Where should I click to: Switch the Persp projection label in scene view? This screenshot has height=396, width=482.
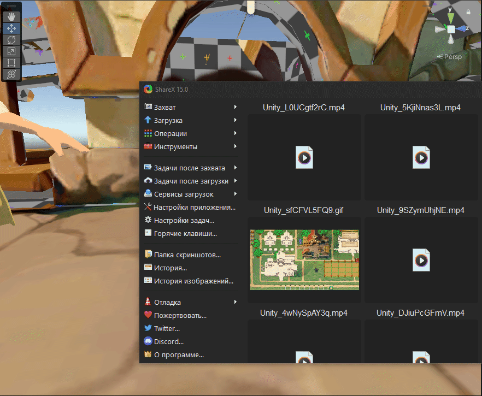(449, 56)
